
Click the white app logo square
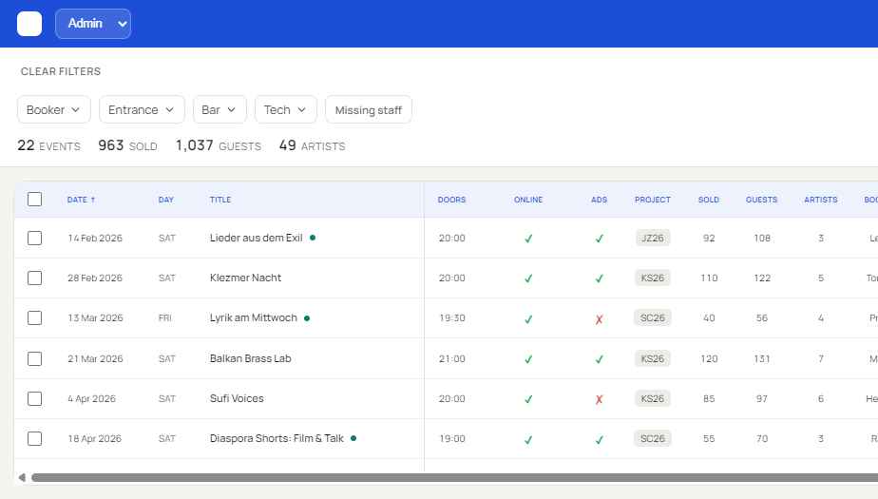point(29,24)
